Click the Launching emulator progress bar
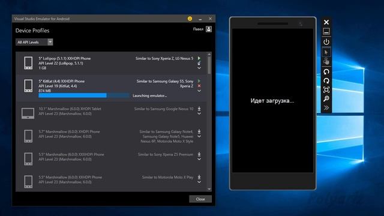 tap(84, 95)
